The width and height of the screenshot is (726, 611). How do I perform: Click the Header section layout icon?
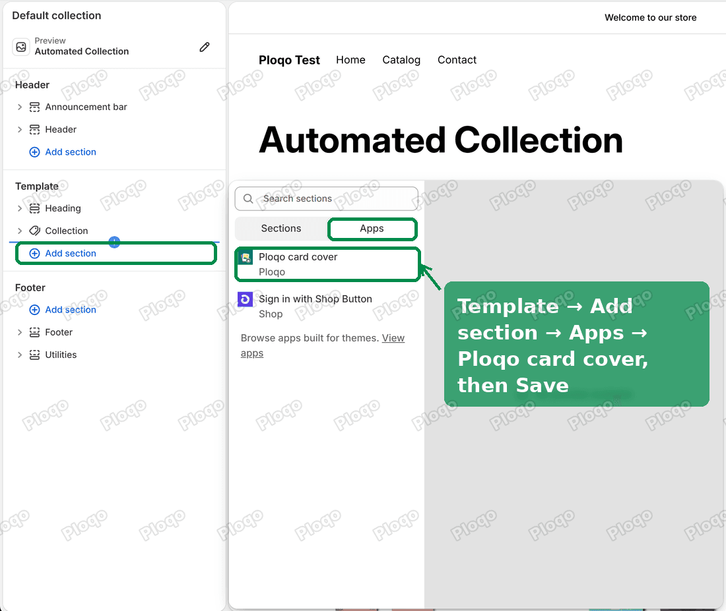pyautogui.click(x=35, y=129)
